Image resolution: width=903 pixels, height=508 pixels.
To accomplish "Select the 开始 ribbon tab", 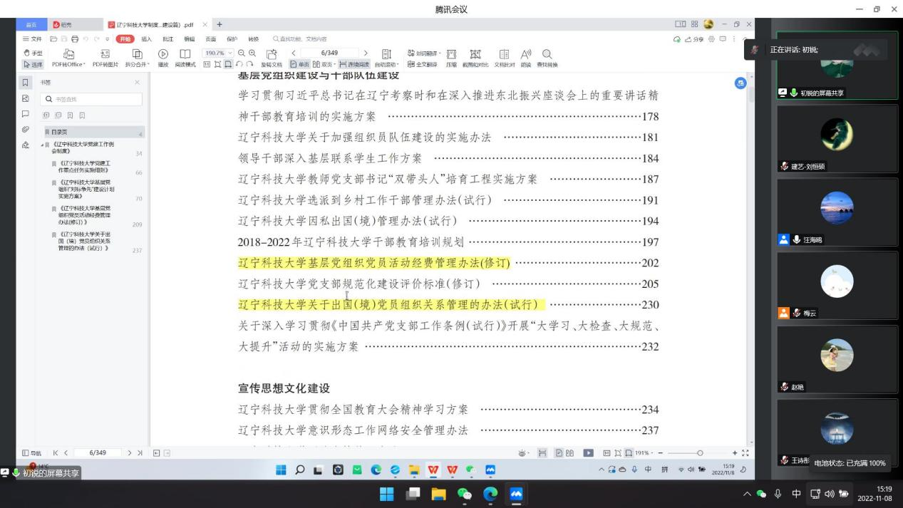I will pyautogui.click(x=126, y=38).
